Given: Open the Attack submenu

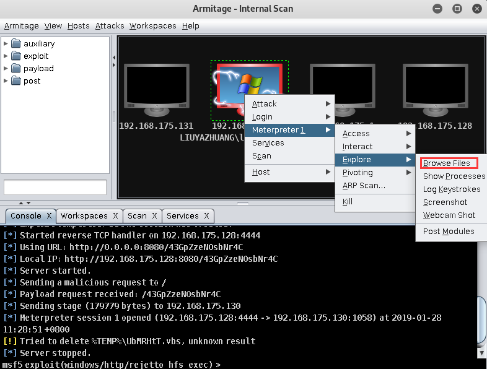Looking at the screenshot, I should pyautogui.click(x=289, y=103).
